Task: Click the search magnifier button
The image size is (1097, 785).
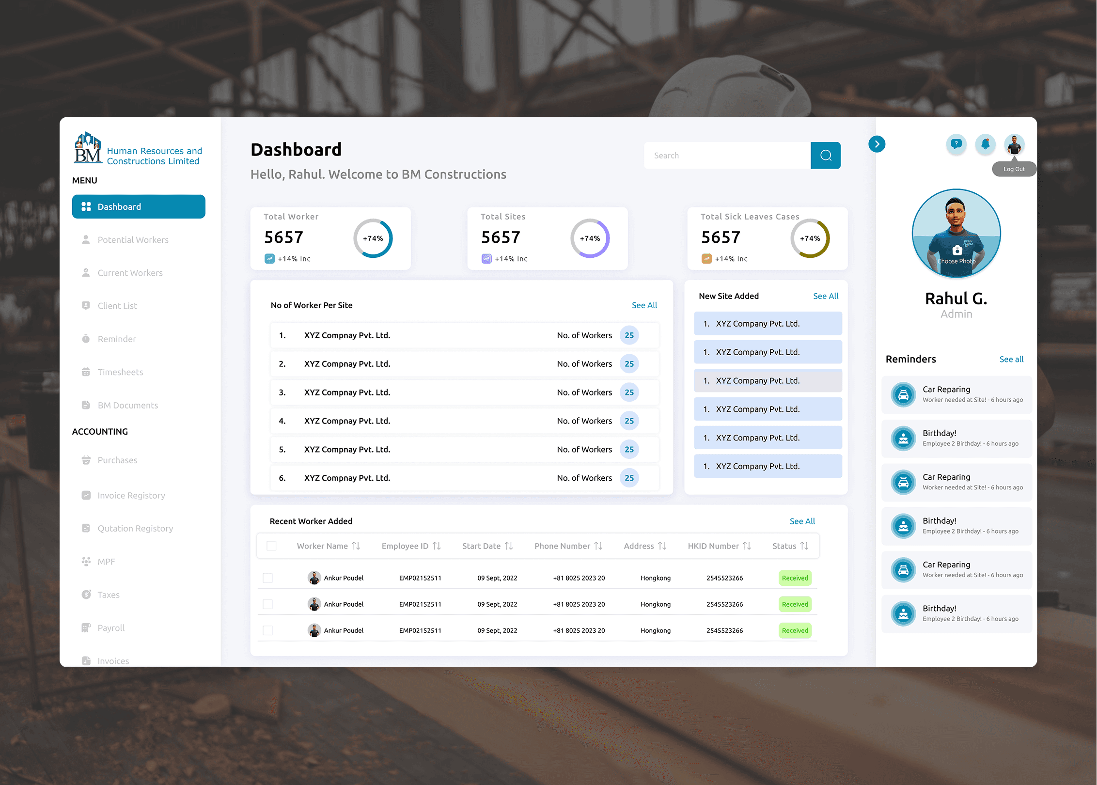Action: [x=825, y=156]
